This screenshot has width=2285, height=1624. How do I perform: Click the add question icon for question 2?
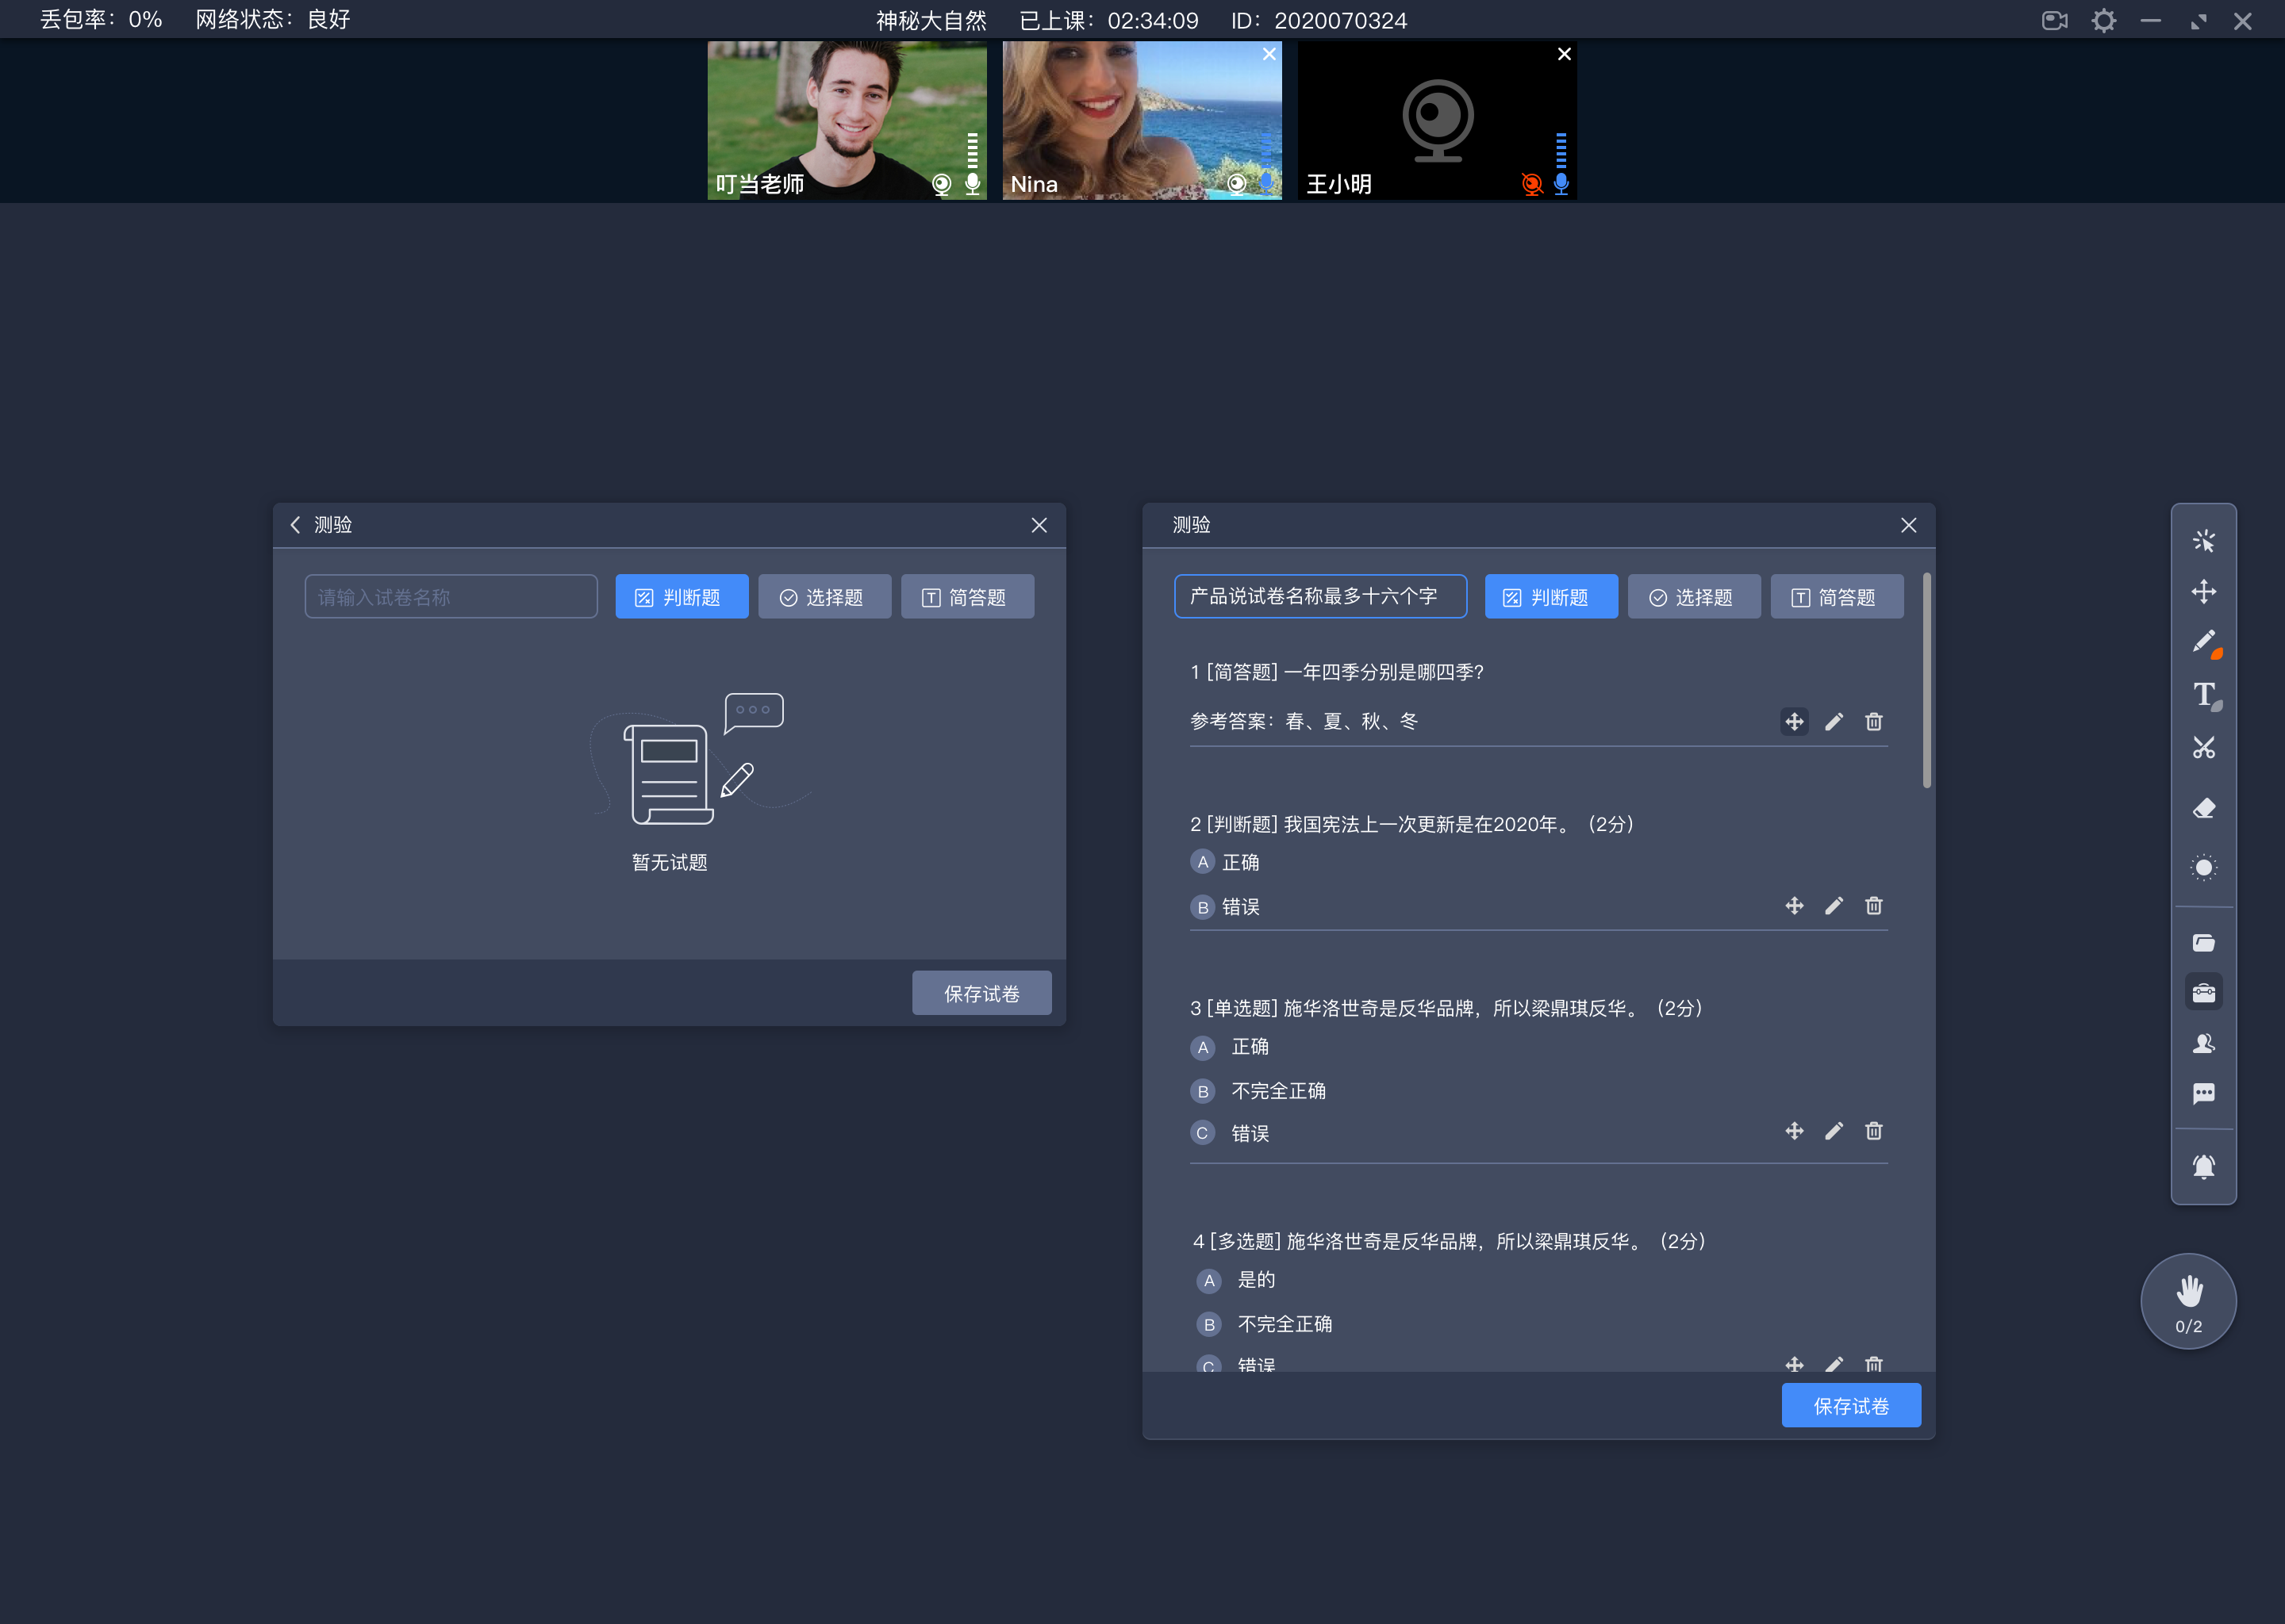click(1795, 905)
